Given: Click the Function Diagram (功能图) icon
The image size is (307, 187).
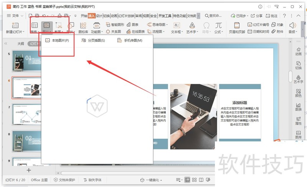Looking at the screenshot, I should (x=97, y=25).
